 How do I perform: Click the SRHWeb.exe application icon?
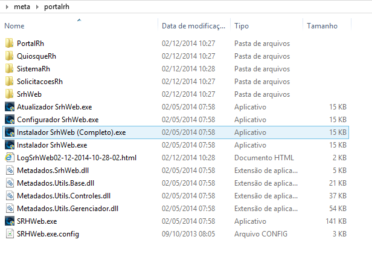tap(10, 221)
